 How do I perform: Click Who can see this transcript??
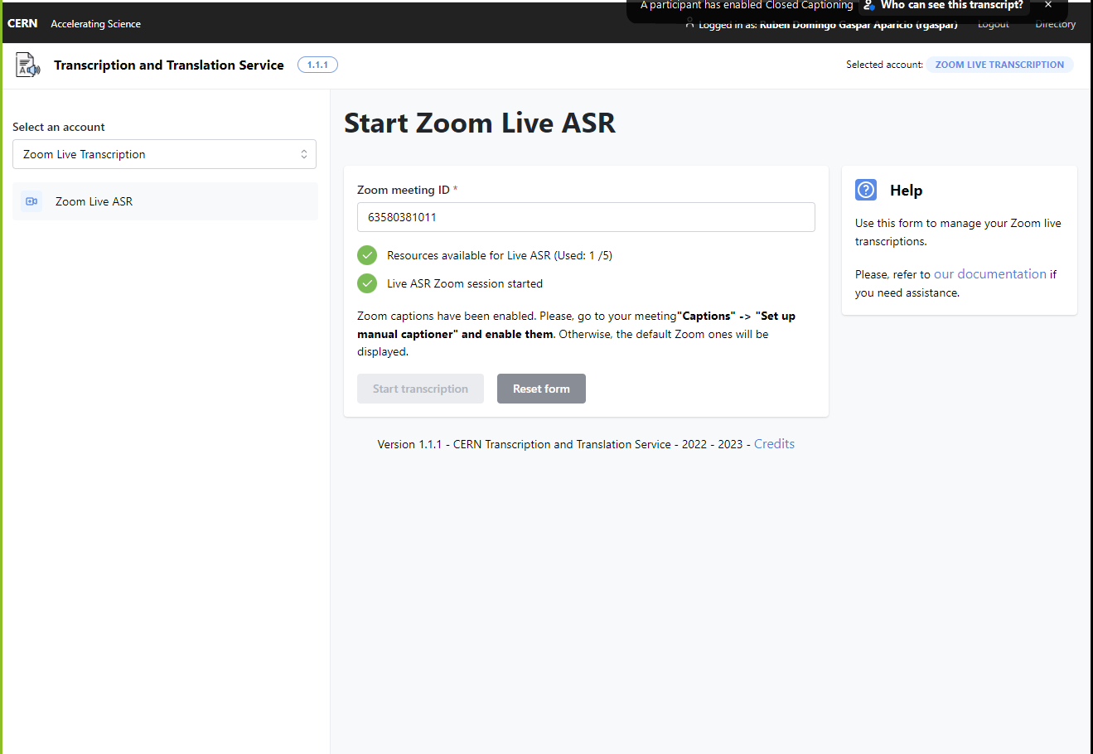[952, 5]
